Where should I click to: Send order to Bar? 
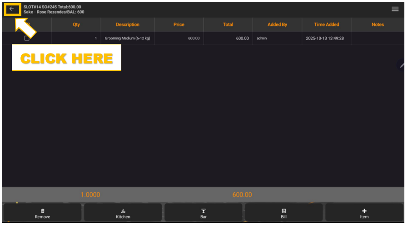tap(203, 213)
